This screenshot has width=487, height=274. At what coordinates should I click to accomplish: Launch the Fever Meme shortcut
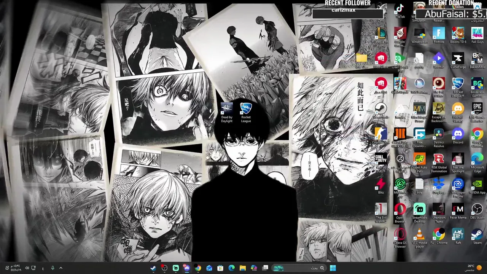coord(458,211)
